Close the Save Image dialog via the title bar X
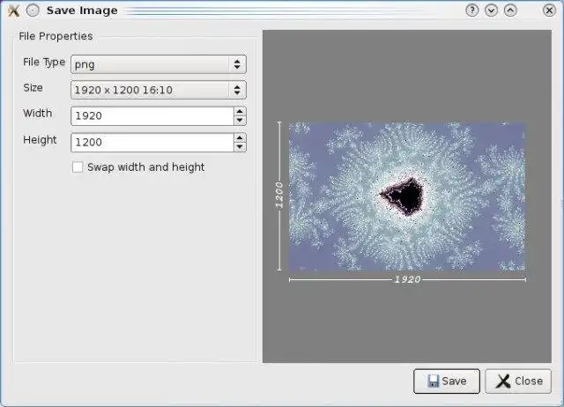 click(549, 11)
